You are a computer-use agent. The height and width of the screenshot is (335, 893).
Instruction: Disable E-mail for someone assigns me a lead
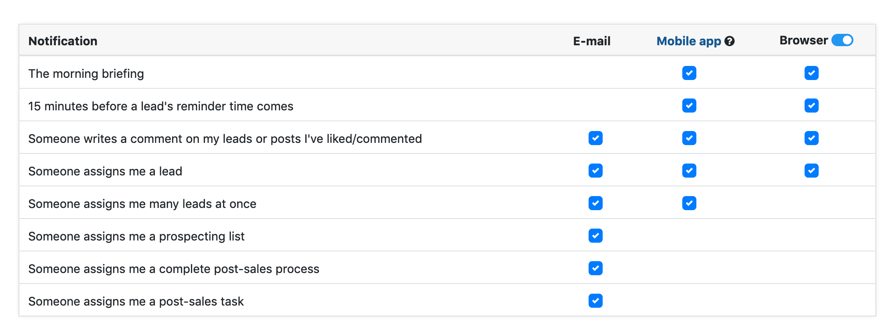click(x=595, y=171)
